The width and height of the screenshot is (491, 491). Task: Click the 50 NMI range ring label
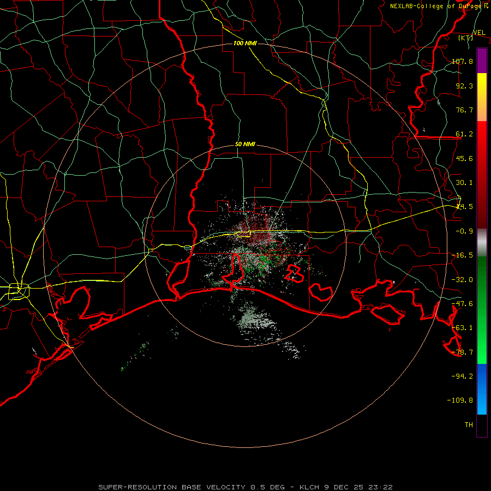point(245,145)
